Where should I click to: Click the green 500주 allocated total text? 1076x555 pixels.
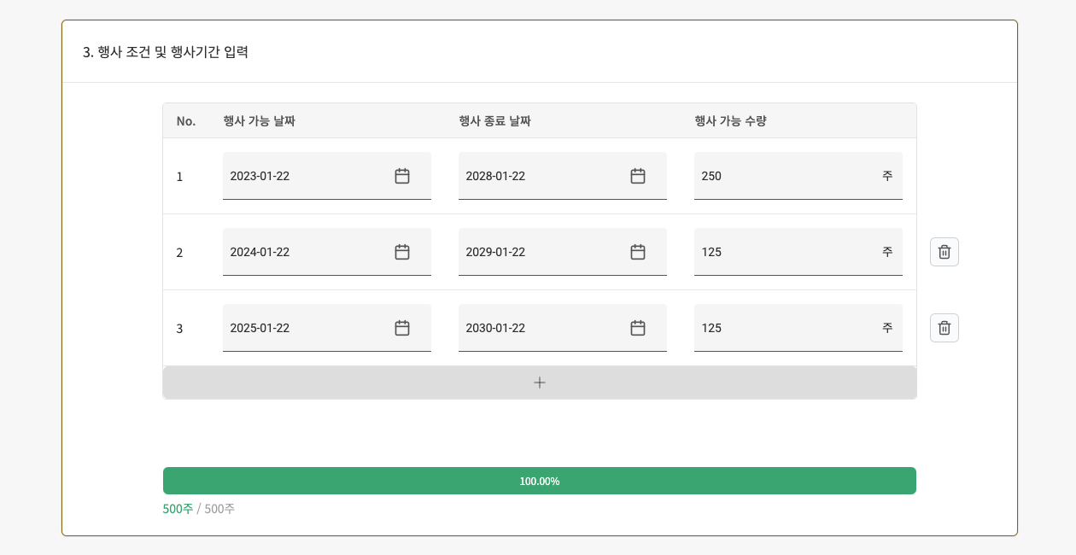click(x=176, y=508)
